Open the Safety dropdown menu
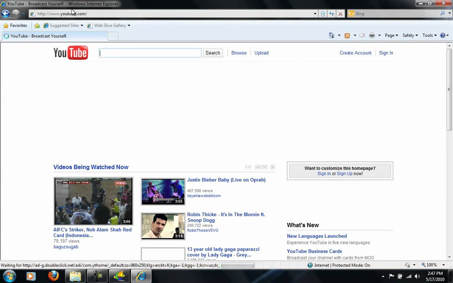Viewport: 453px width, 283px height. pyautogui.click(x=410, y=35)
